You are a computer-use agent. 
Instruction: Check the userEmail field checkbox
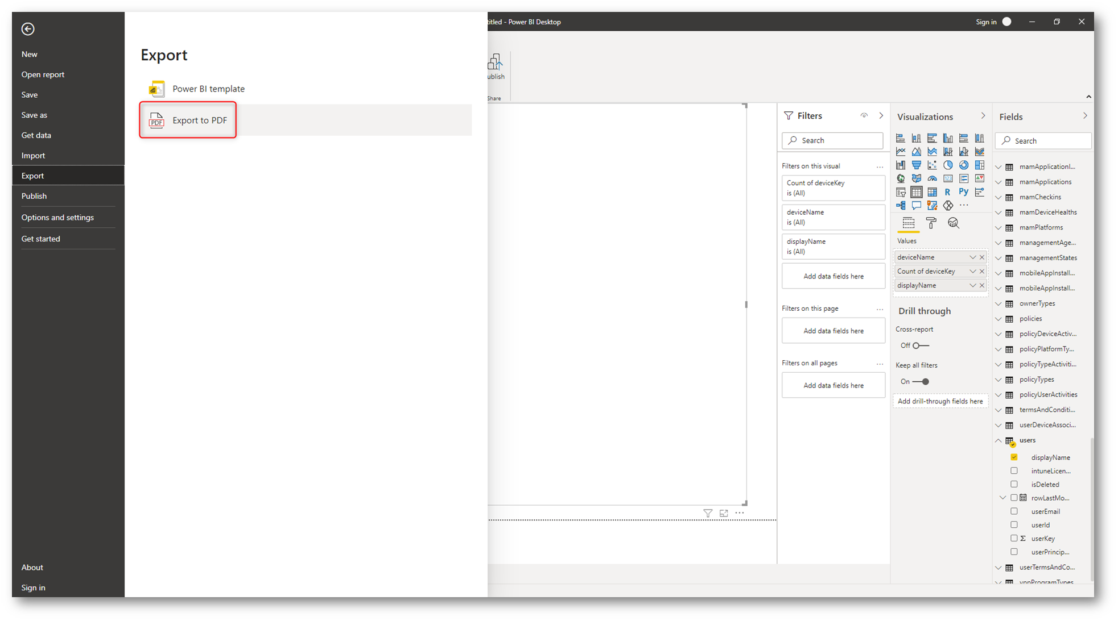point(1014,511)
